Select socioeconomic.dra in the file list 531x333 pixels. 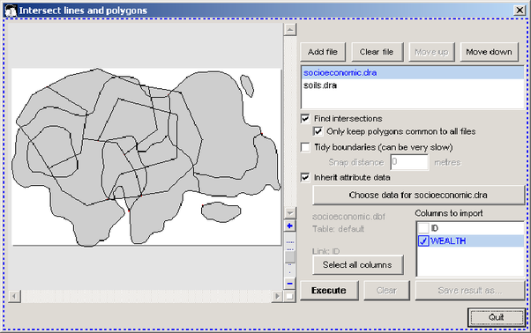(413, 73)
